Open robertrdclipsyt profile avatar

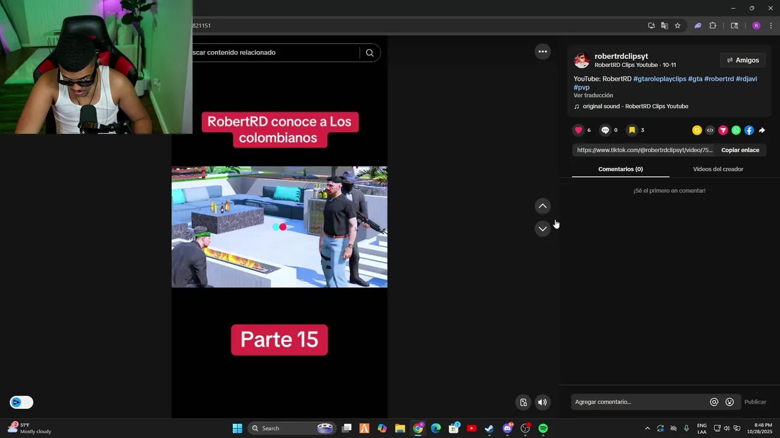(x=581, y=60)
